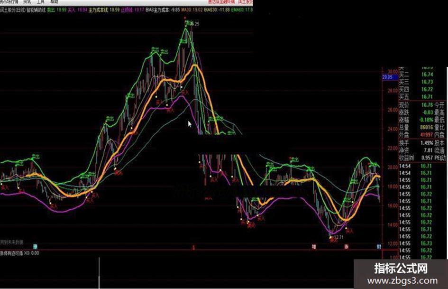Click the 买三 bid row at 16.73
Screen dimensions: 448x289
tap(416, 82)
